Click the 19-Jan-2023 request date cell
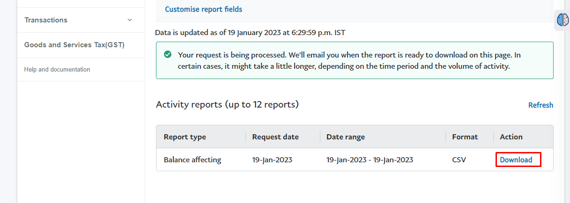 (272, 159)
